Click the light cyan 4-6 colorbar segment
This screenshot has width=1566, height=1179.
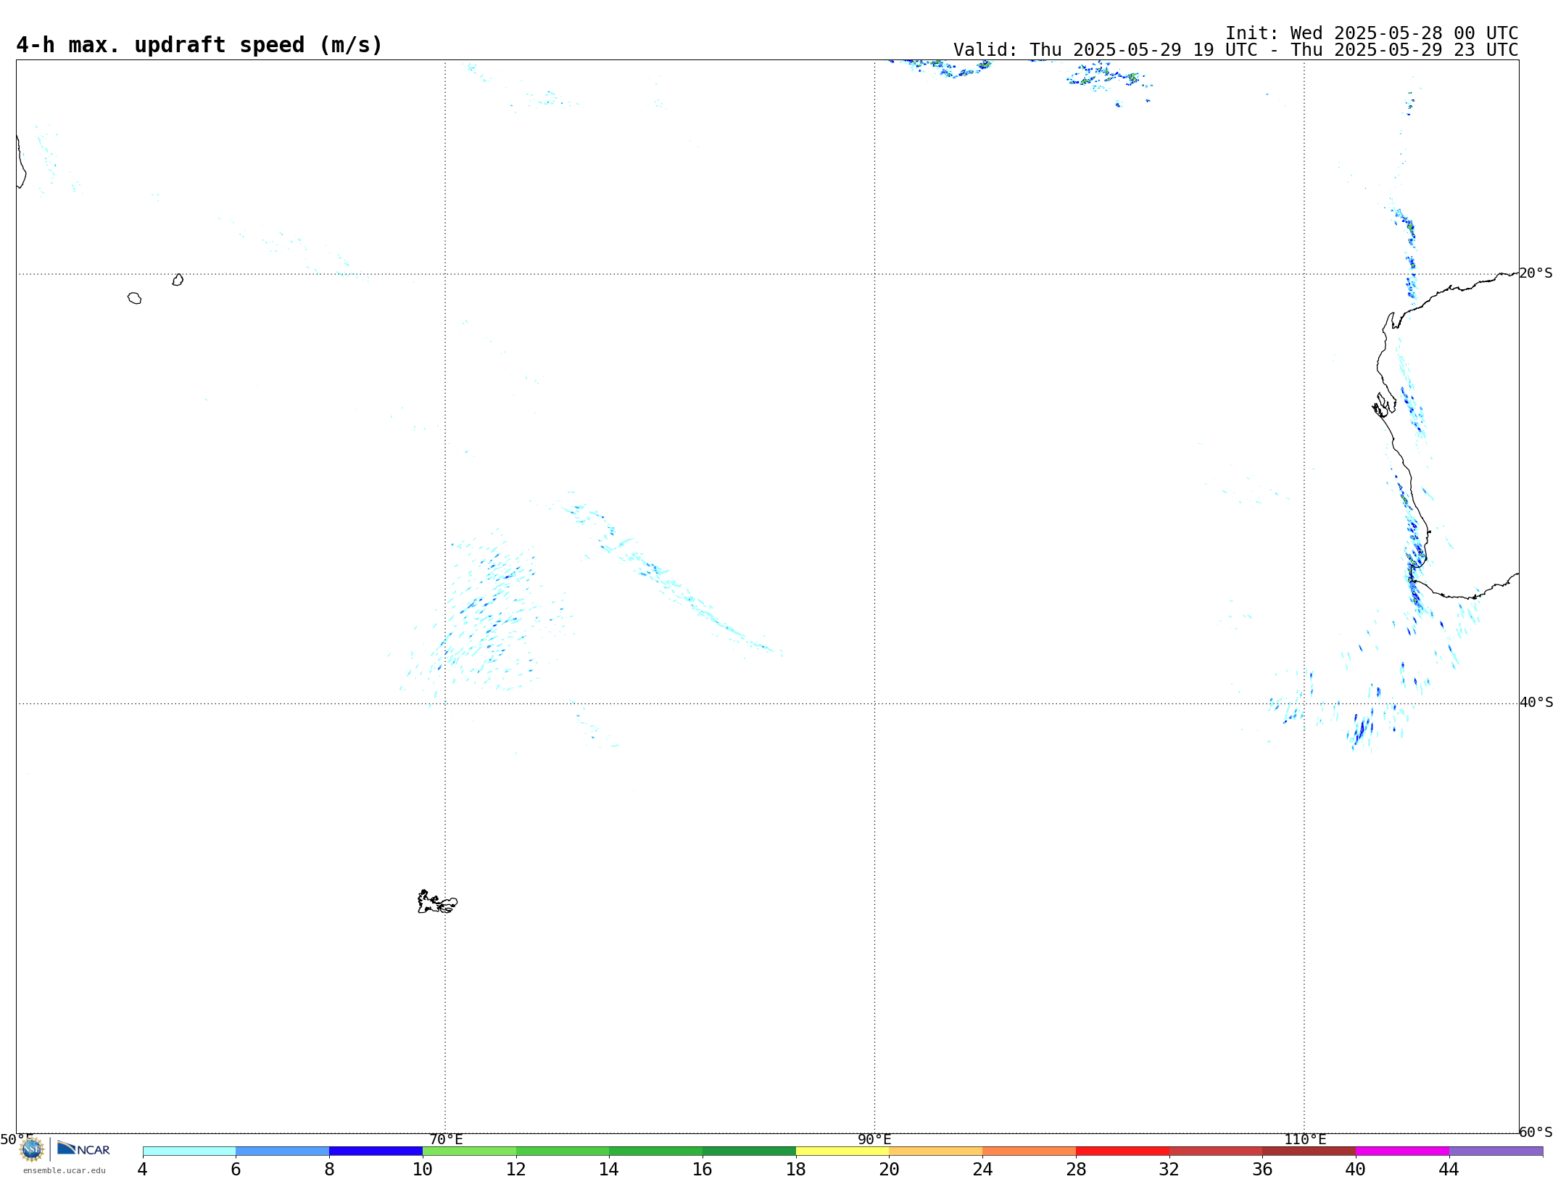pyautogui.click(x=189, y=1151)
